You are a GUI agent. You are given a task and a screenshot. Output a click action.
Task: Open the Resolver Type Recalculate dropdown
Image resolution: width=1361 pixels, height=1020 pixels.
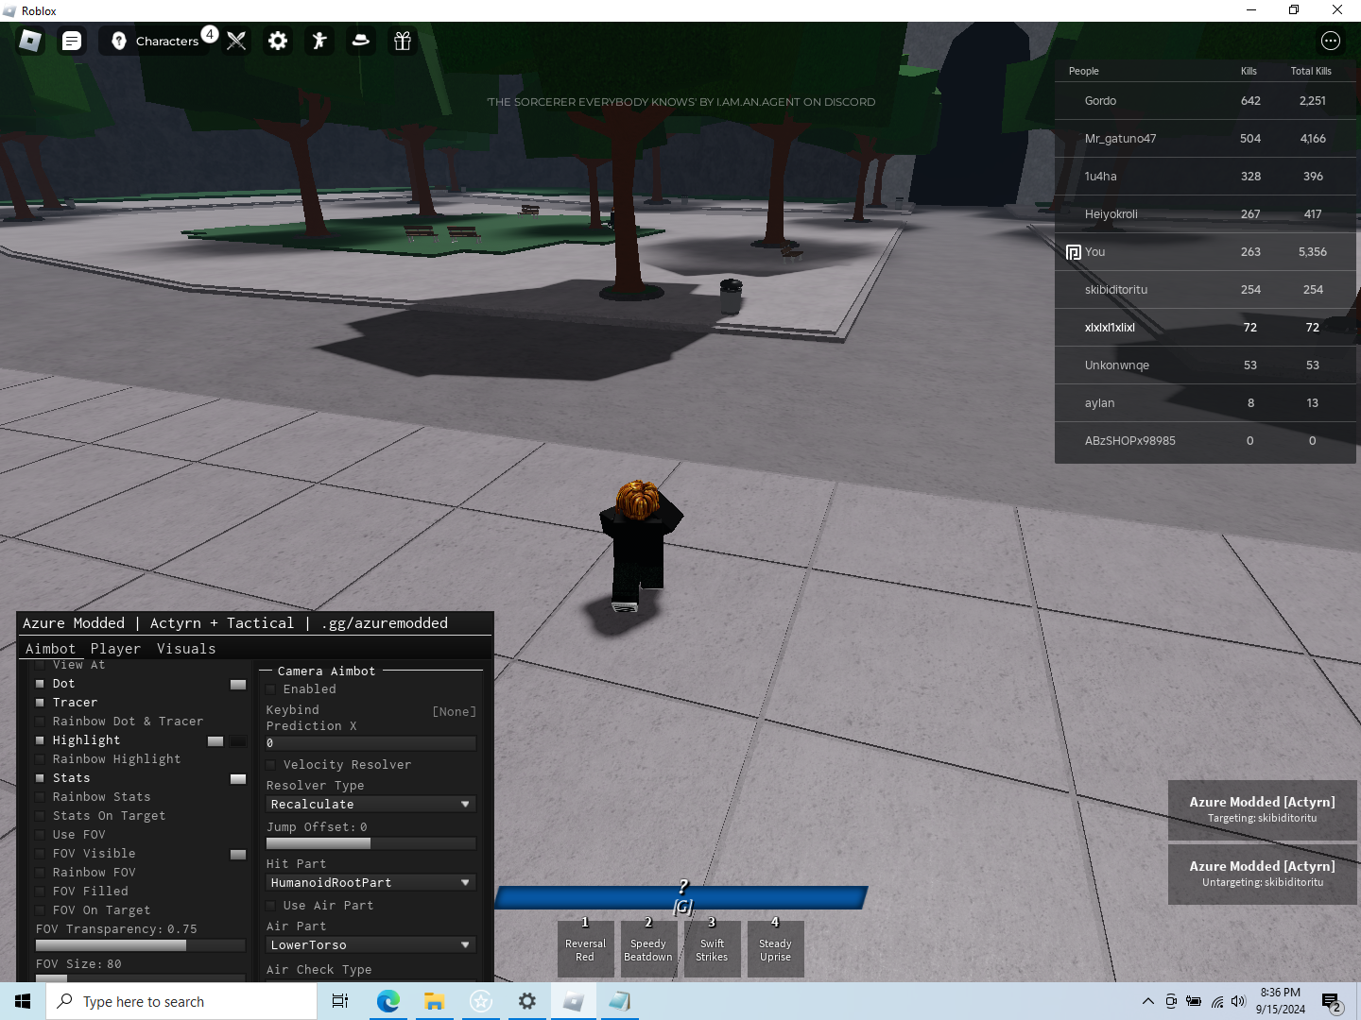[x=370, y=804]
